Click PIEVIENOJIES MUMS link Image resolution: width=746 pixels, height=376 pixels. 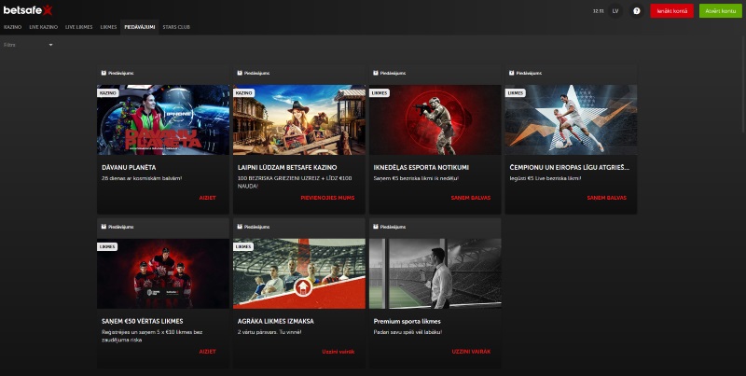pos(327,198)
